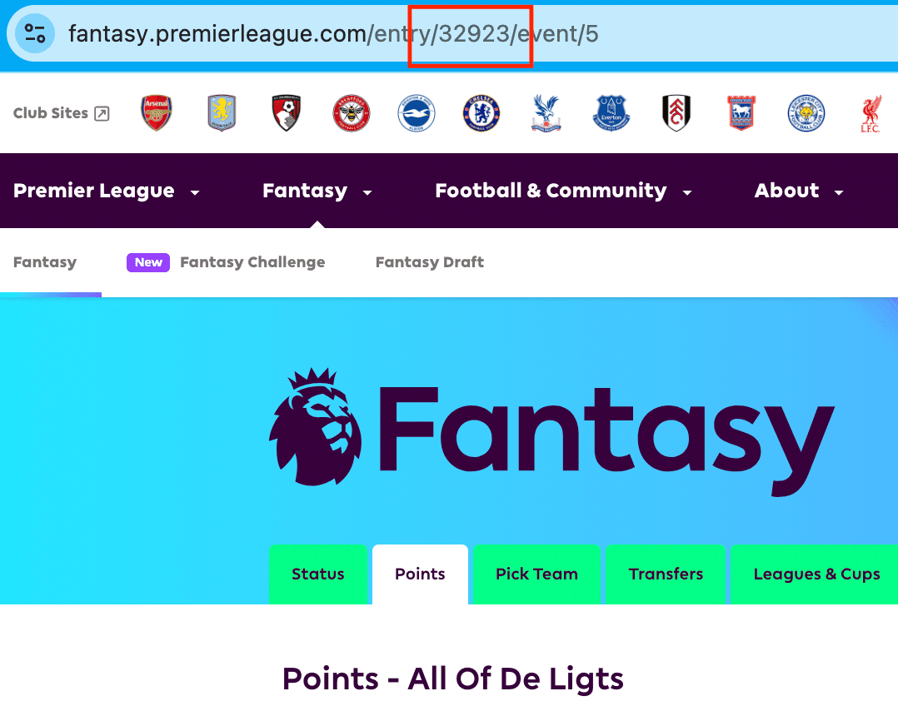The width and height of the screenshot is (898, 711).
Task: Open the Fulham club crest
Action: pyautogui.click(x=676, y=112)
